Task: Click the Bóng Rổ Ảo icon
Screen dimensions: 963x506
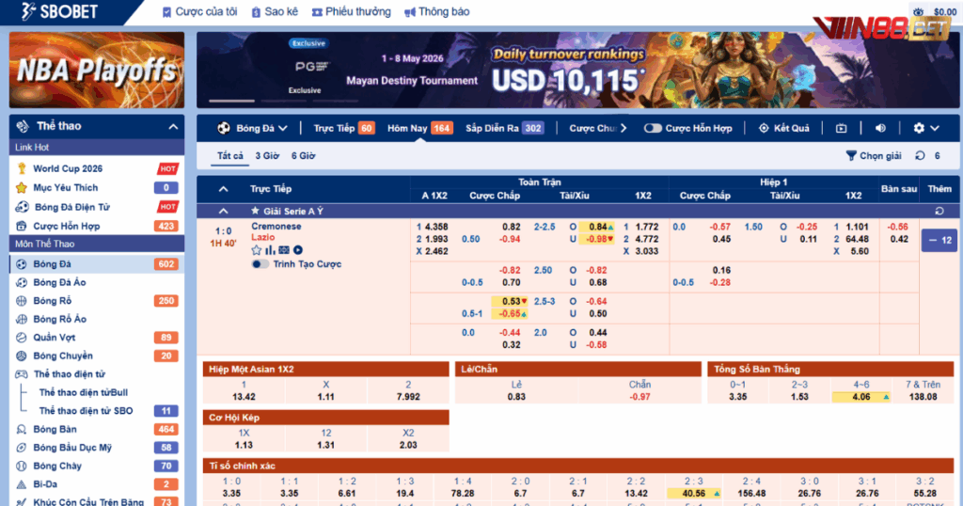Action: (22, 320)
